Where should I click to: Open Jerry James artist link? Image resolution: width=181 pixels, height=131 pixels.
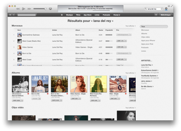coord(147,81)
